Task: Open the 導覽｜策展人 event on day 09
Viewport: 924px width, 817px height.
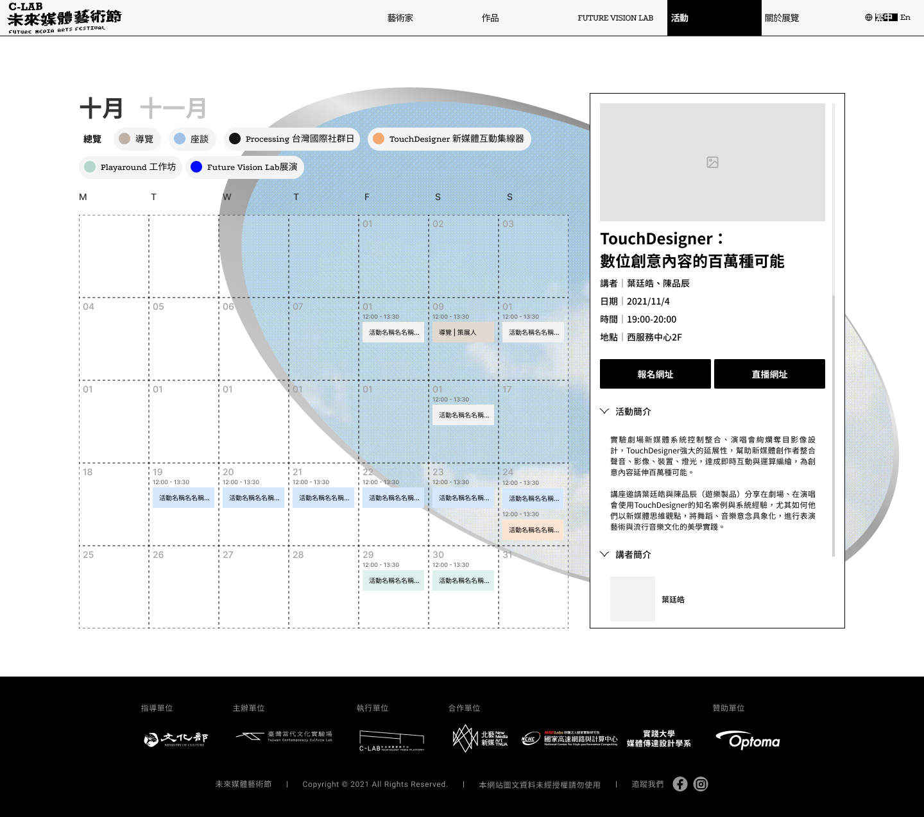Action: click(x=463, y=332)
